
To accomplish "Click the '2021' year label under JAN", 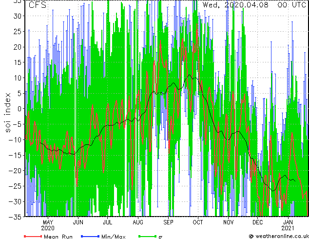I will 288,228.
